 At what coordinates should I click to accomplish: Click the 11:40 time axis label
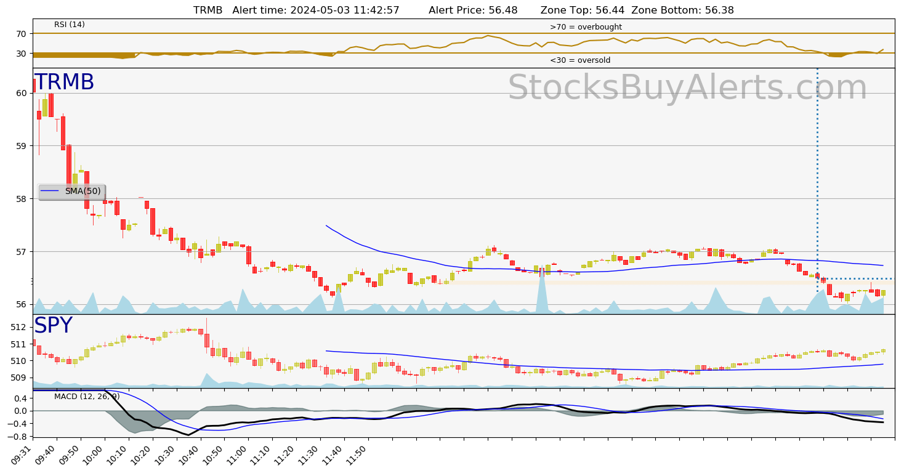pyautogui.click(x=333, y=455)
